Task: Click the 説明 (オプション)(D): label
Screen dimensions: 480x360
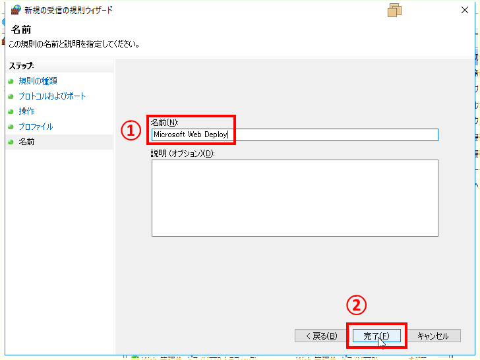Action: pos(183,154)
